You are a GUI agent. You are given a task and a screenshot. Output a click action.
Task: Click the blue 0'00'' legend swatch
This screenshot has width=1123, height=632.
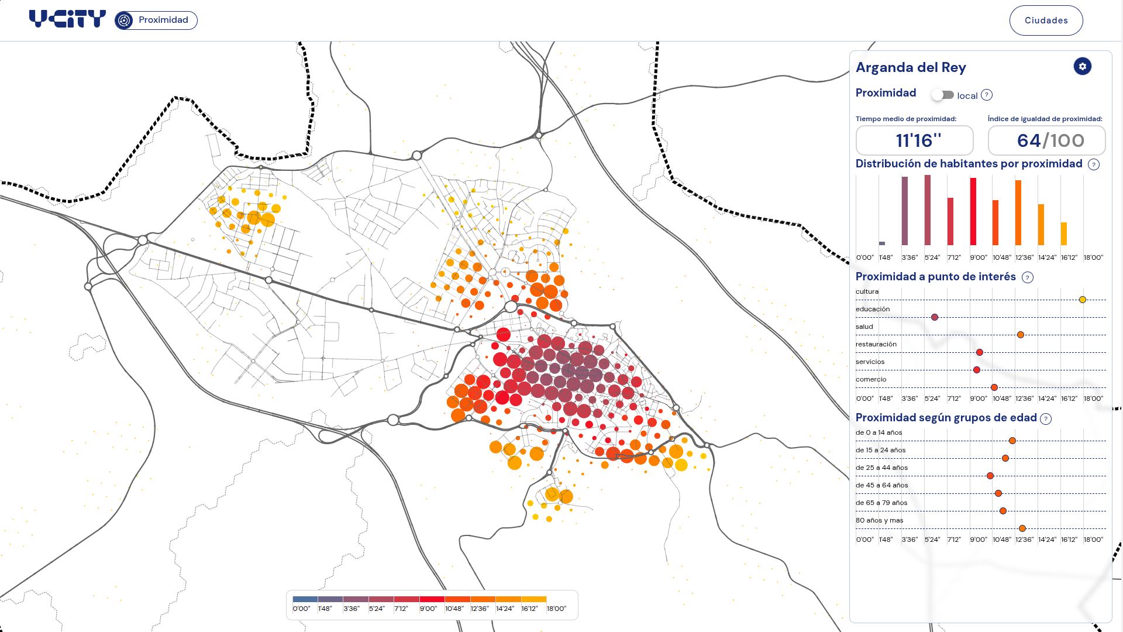[x=305, y=599]
